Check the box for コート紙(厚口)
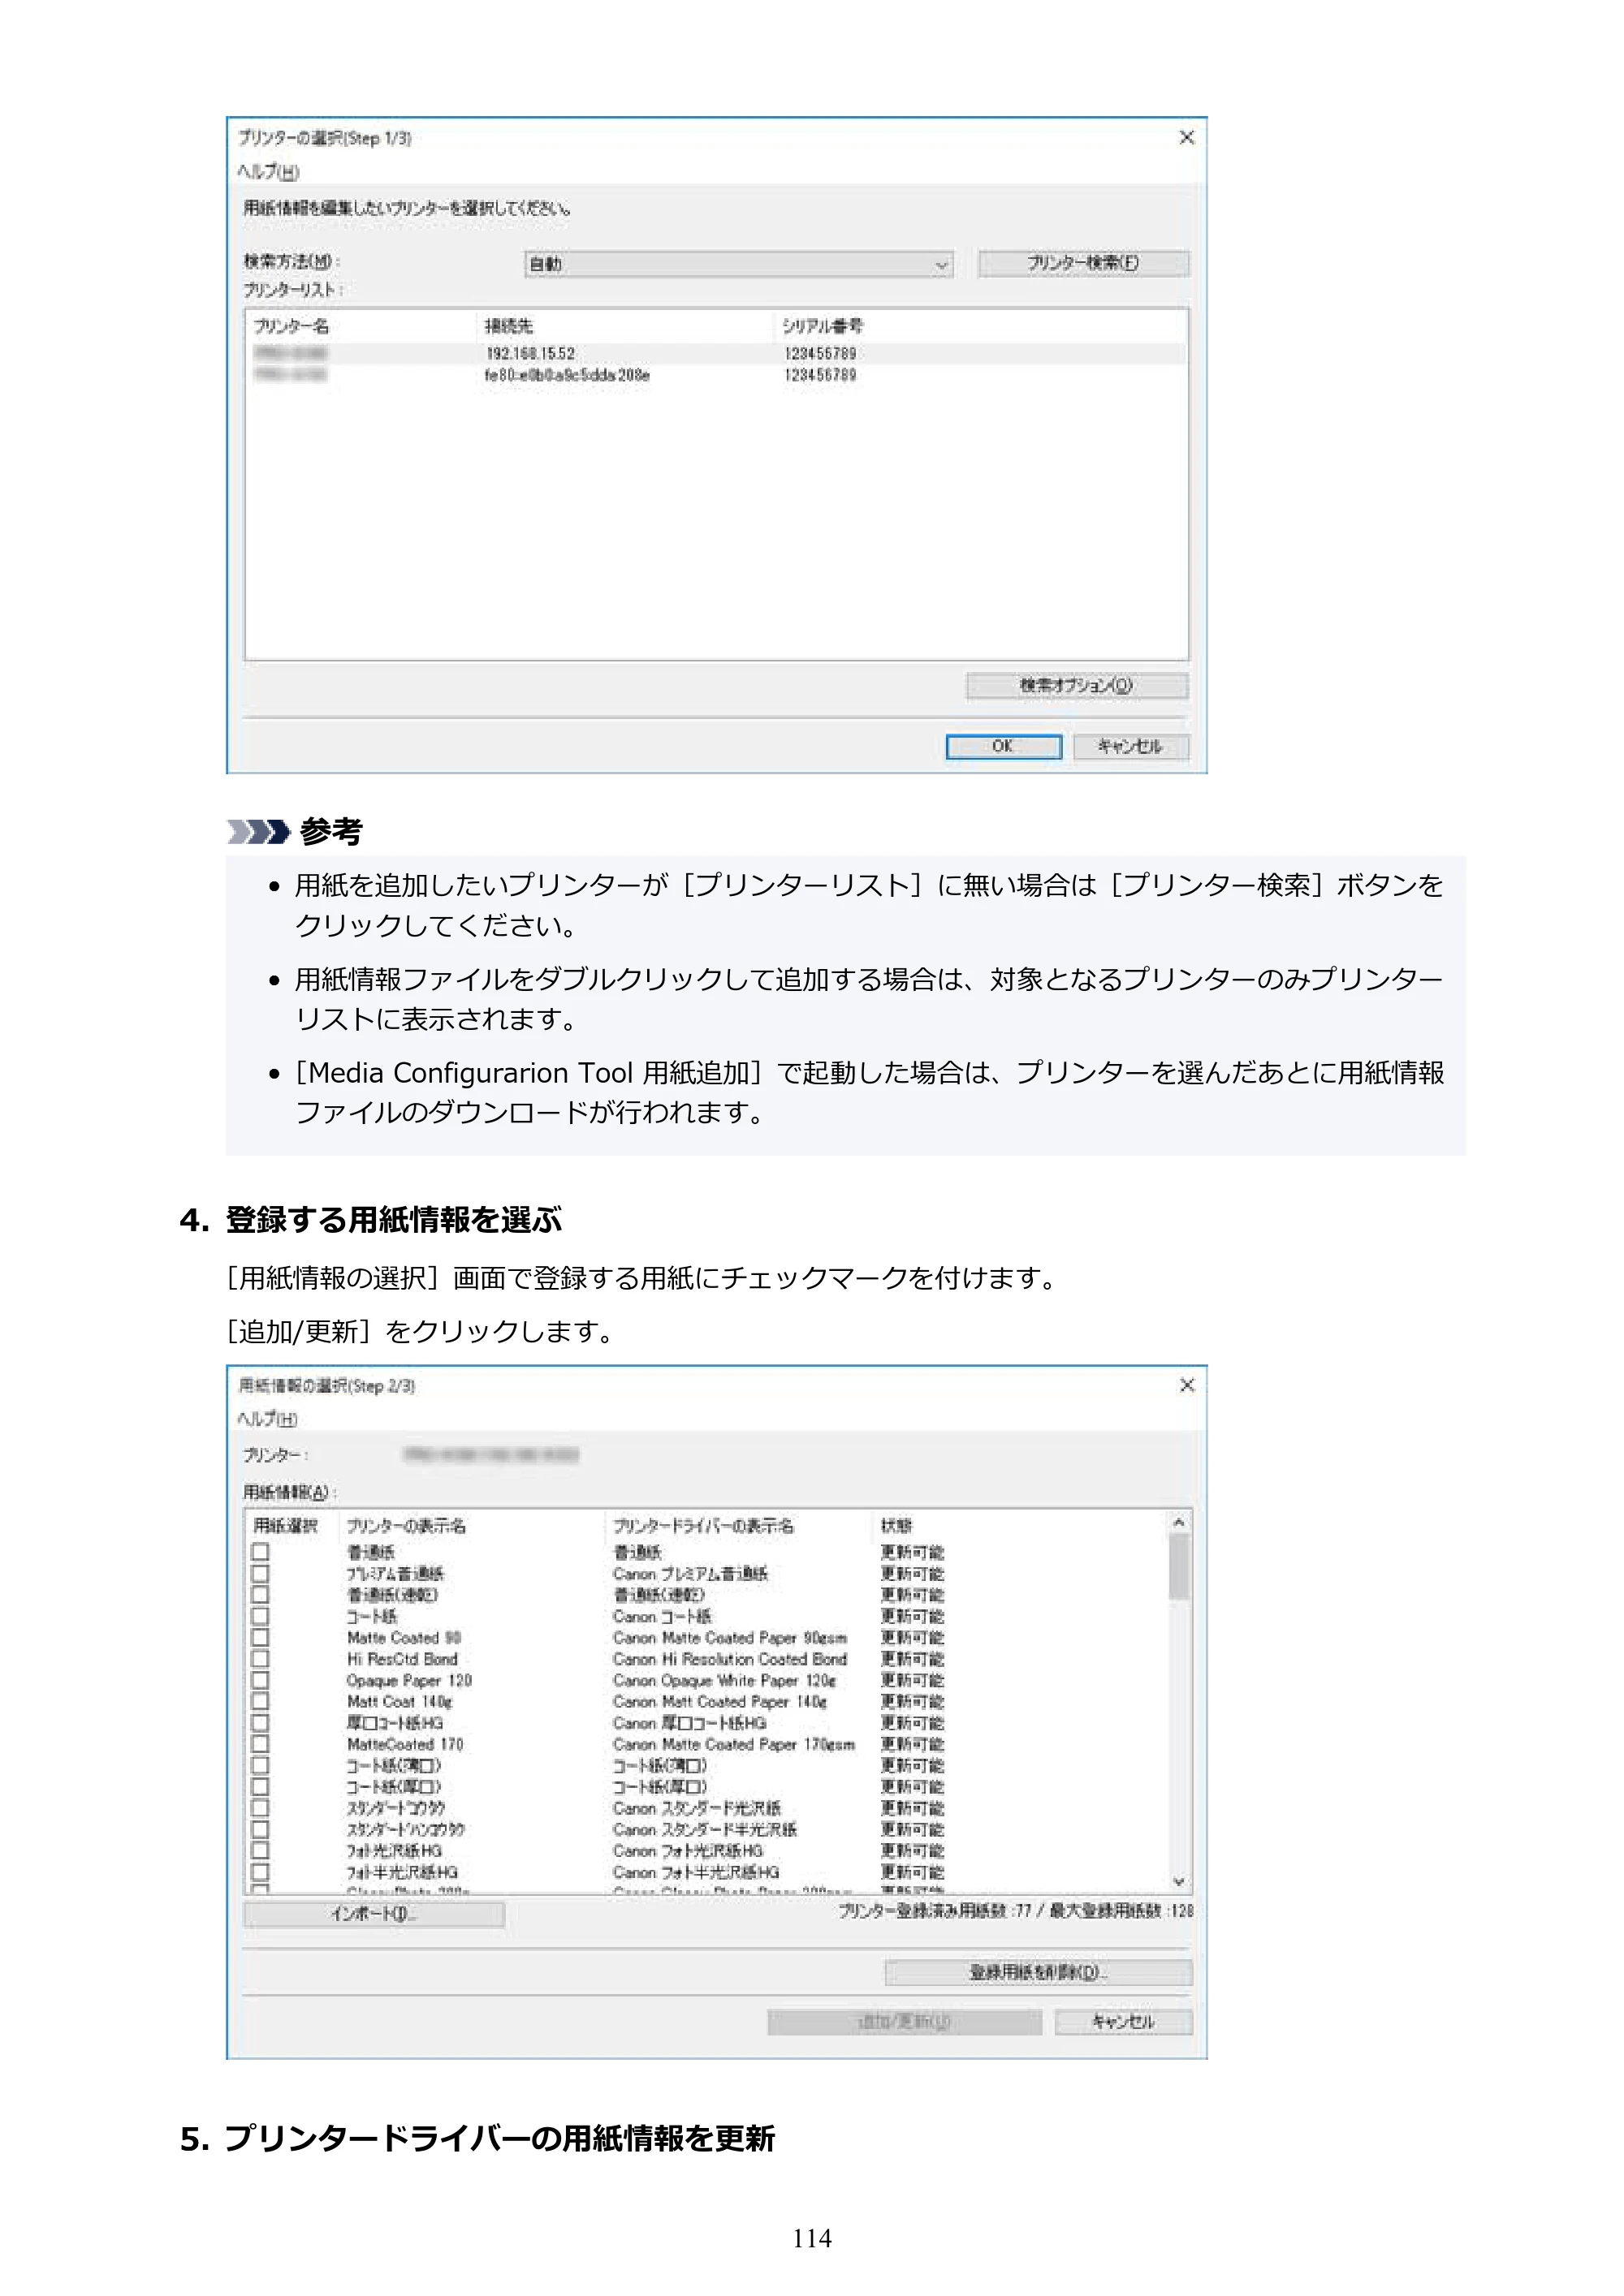The image size is (1624, 2296). (x=260, y=1786)
